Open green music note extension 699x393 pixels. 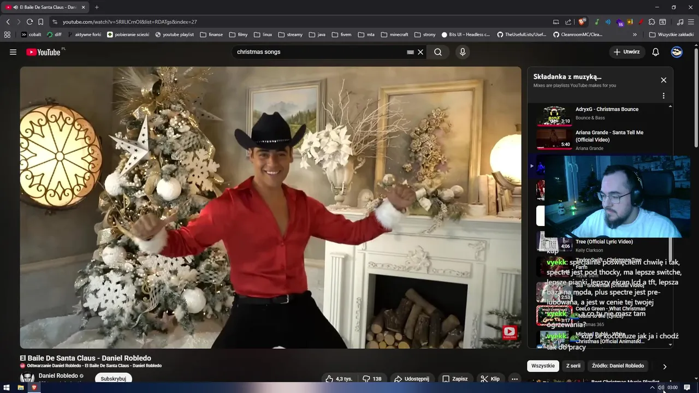click(x=597, y=22)
